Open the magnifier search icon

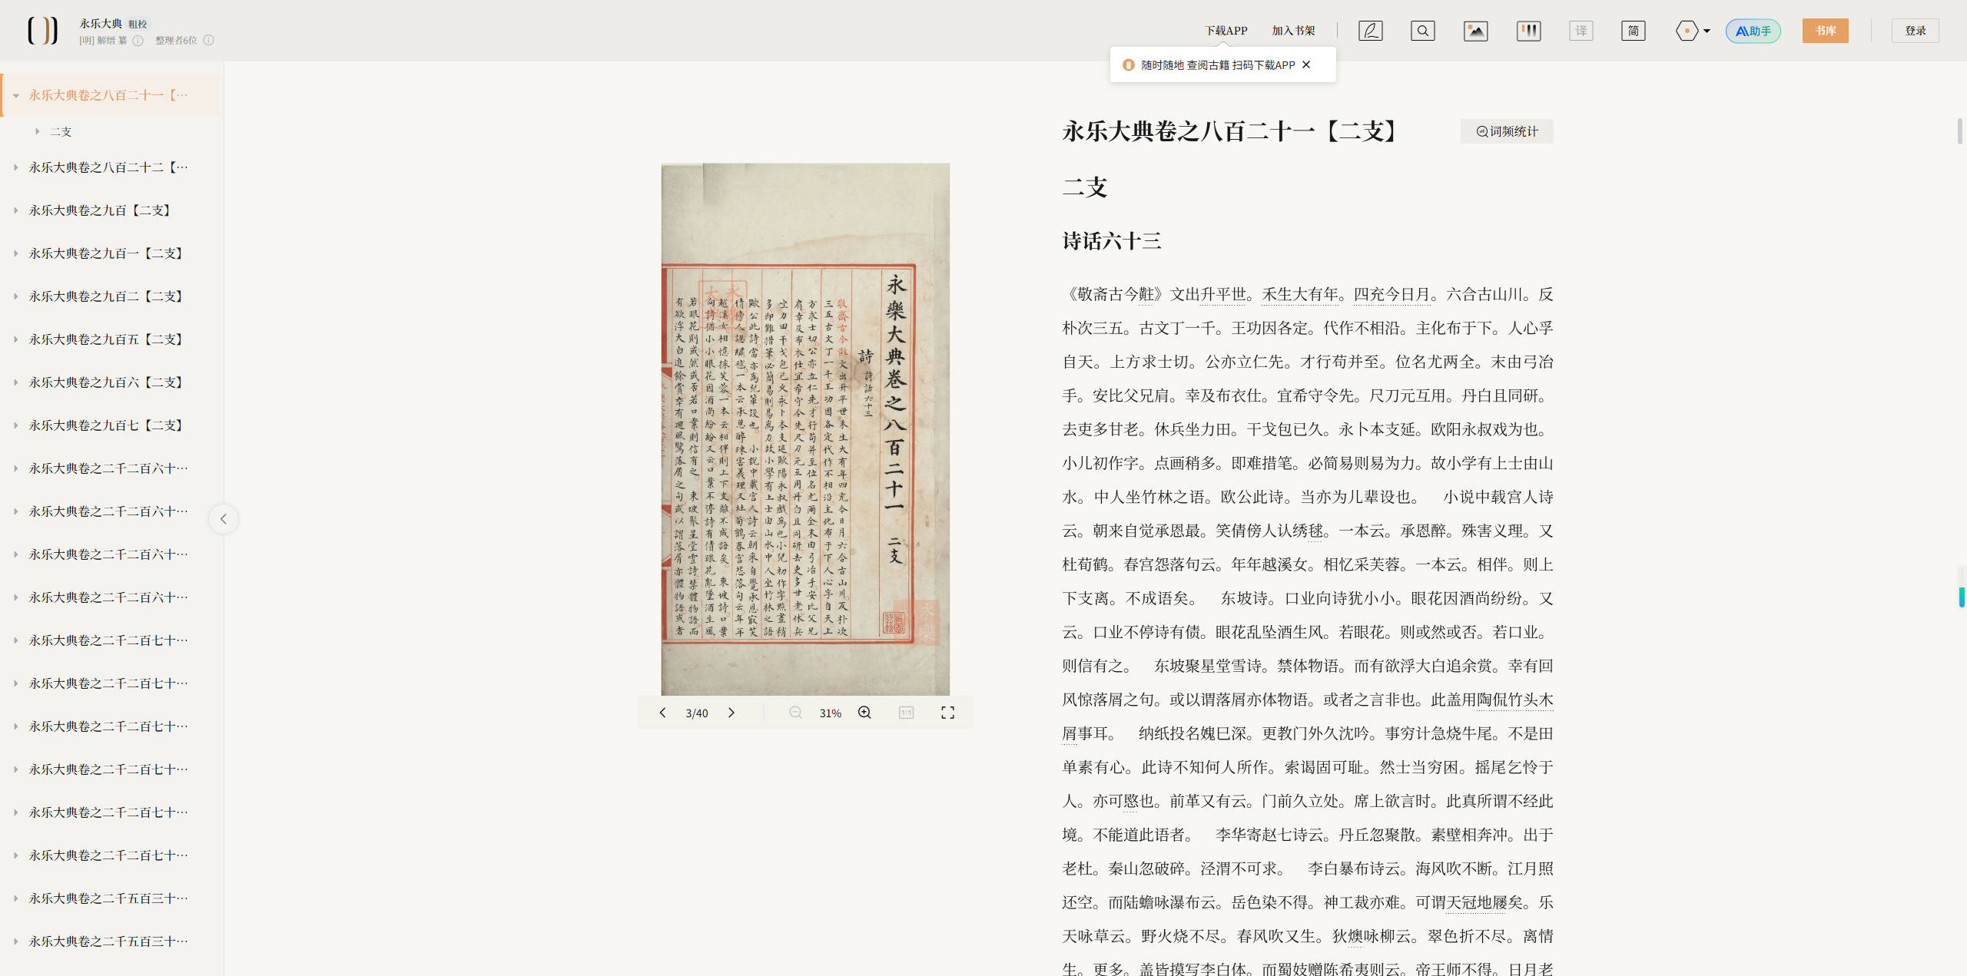click(1422, 31)
